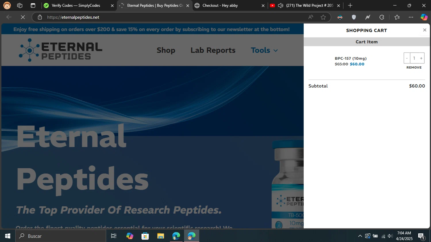This screenshot has width=431, height=242.
Task: Open the glasses extension icon
Action: pyautogui.click(x=340, y=17)
